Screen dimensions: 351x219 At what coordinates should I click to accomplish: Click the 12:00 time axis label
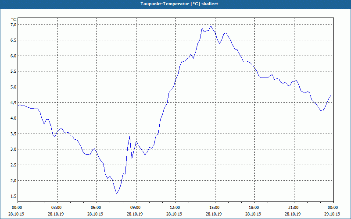(174, 208)
